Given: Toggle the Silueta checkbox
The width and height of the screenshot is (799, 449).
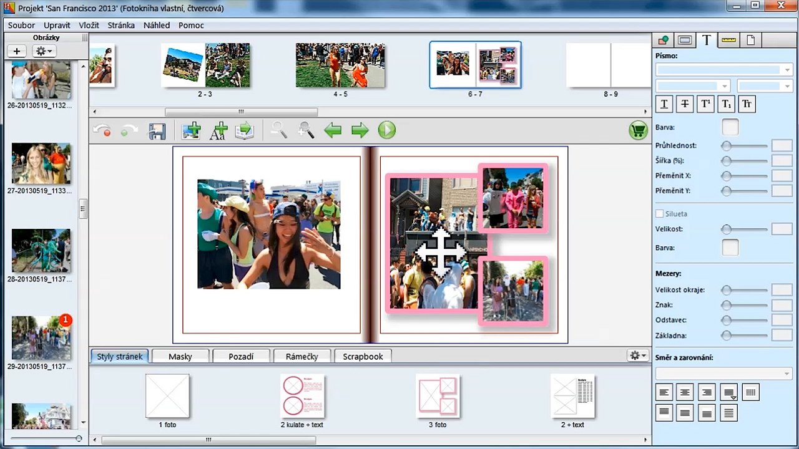Looking at the screenshot, I should coord(660,213).
